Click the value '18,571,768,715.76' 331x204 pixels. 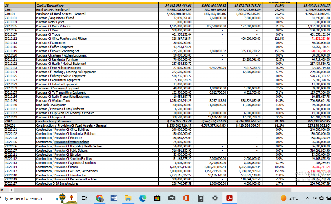(248, 6)
